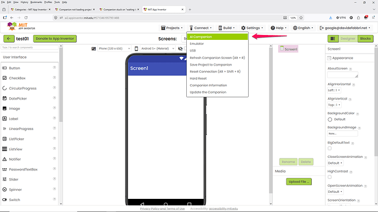
Task: Select Update the Companion menu item
Action: click(217, 92)
